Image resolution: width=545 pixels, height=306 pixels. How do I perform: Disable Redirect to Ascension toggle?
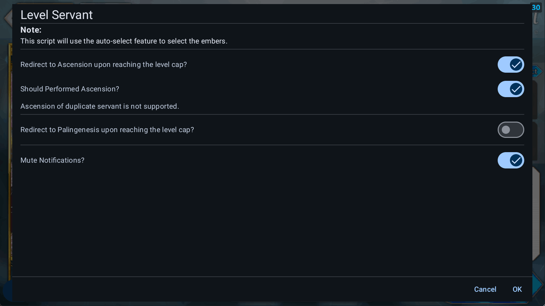coord(511,65)
